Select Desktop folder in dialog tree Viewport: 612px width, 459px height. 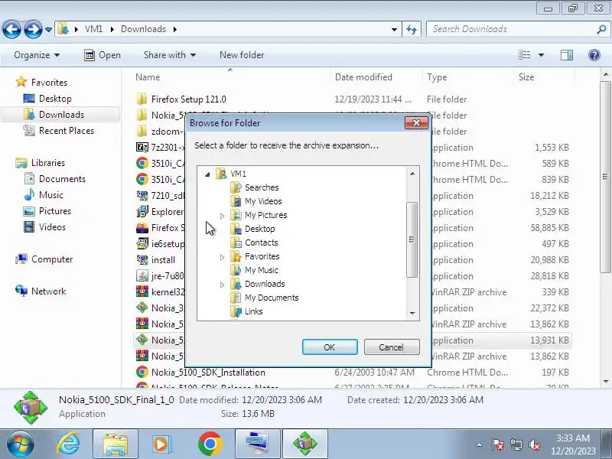[259, 229]
